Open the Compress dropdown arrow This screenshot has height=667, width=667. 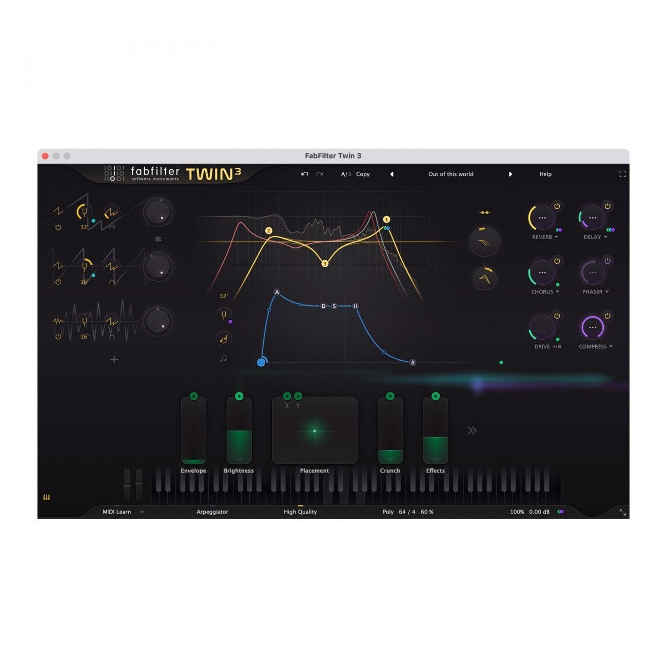(611, 347)
